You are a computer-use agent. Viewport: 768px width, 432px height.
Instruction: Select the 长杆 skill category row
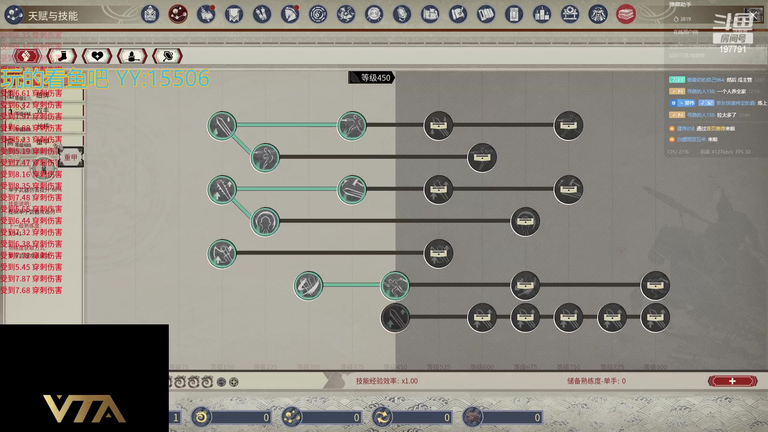(x=44, y=126)
